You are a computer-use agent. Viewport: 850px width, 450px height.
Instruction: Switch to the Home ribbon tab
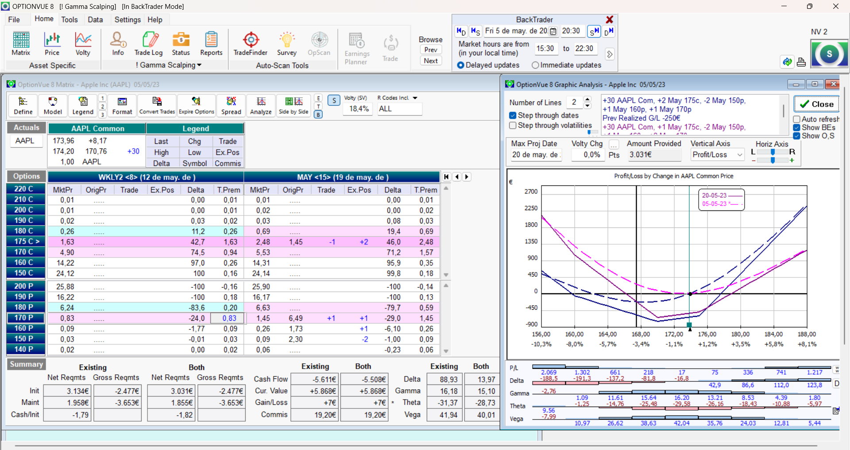click(44, 19)
